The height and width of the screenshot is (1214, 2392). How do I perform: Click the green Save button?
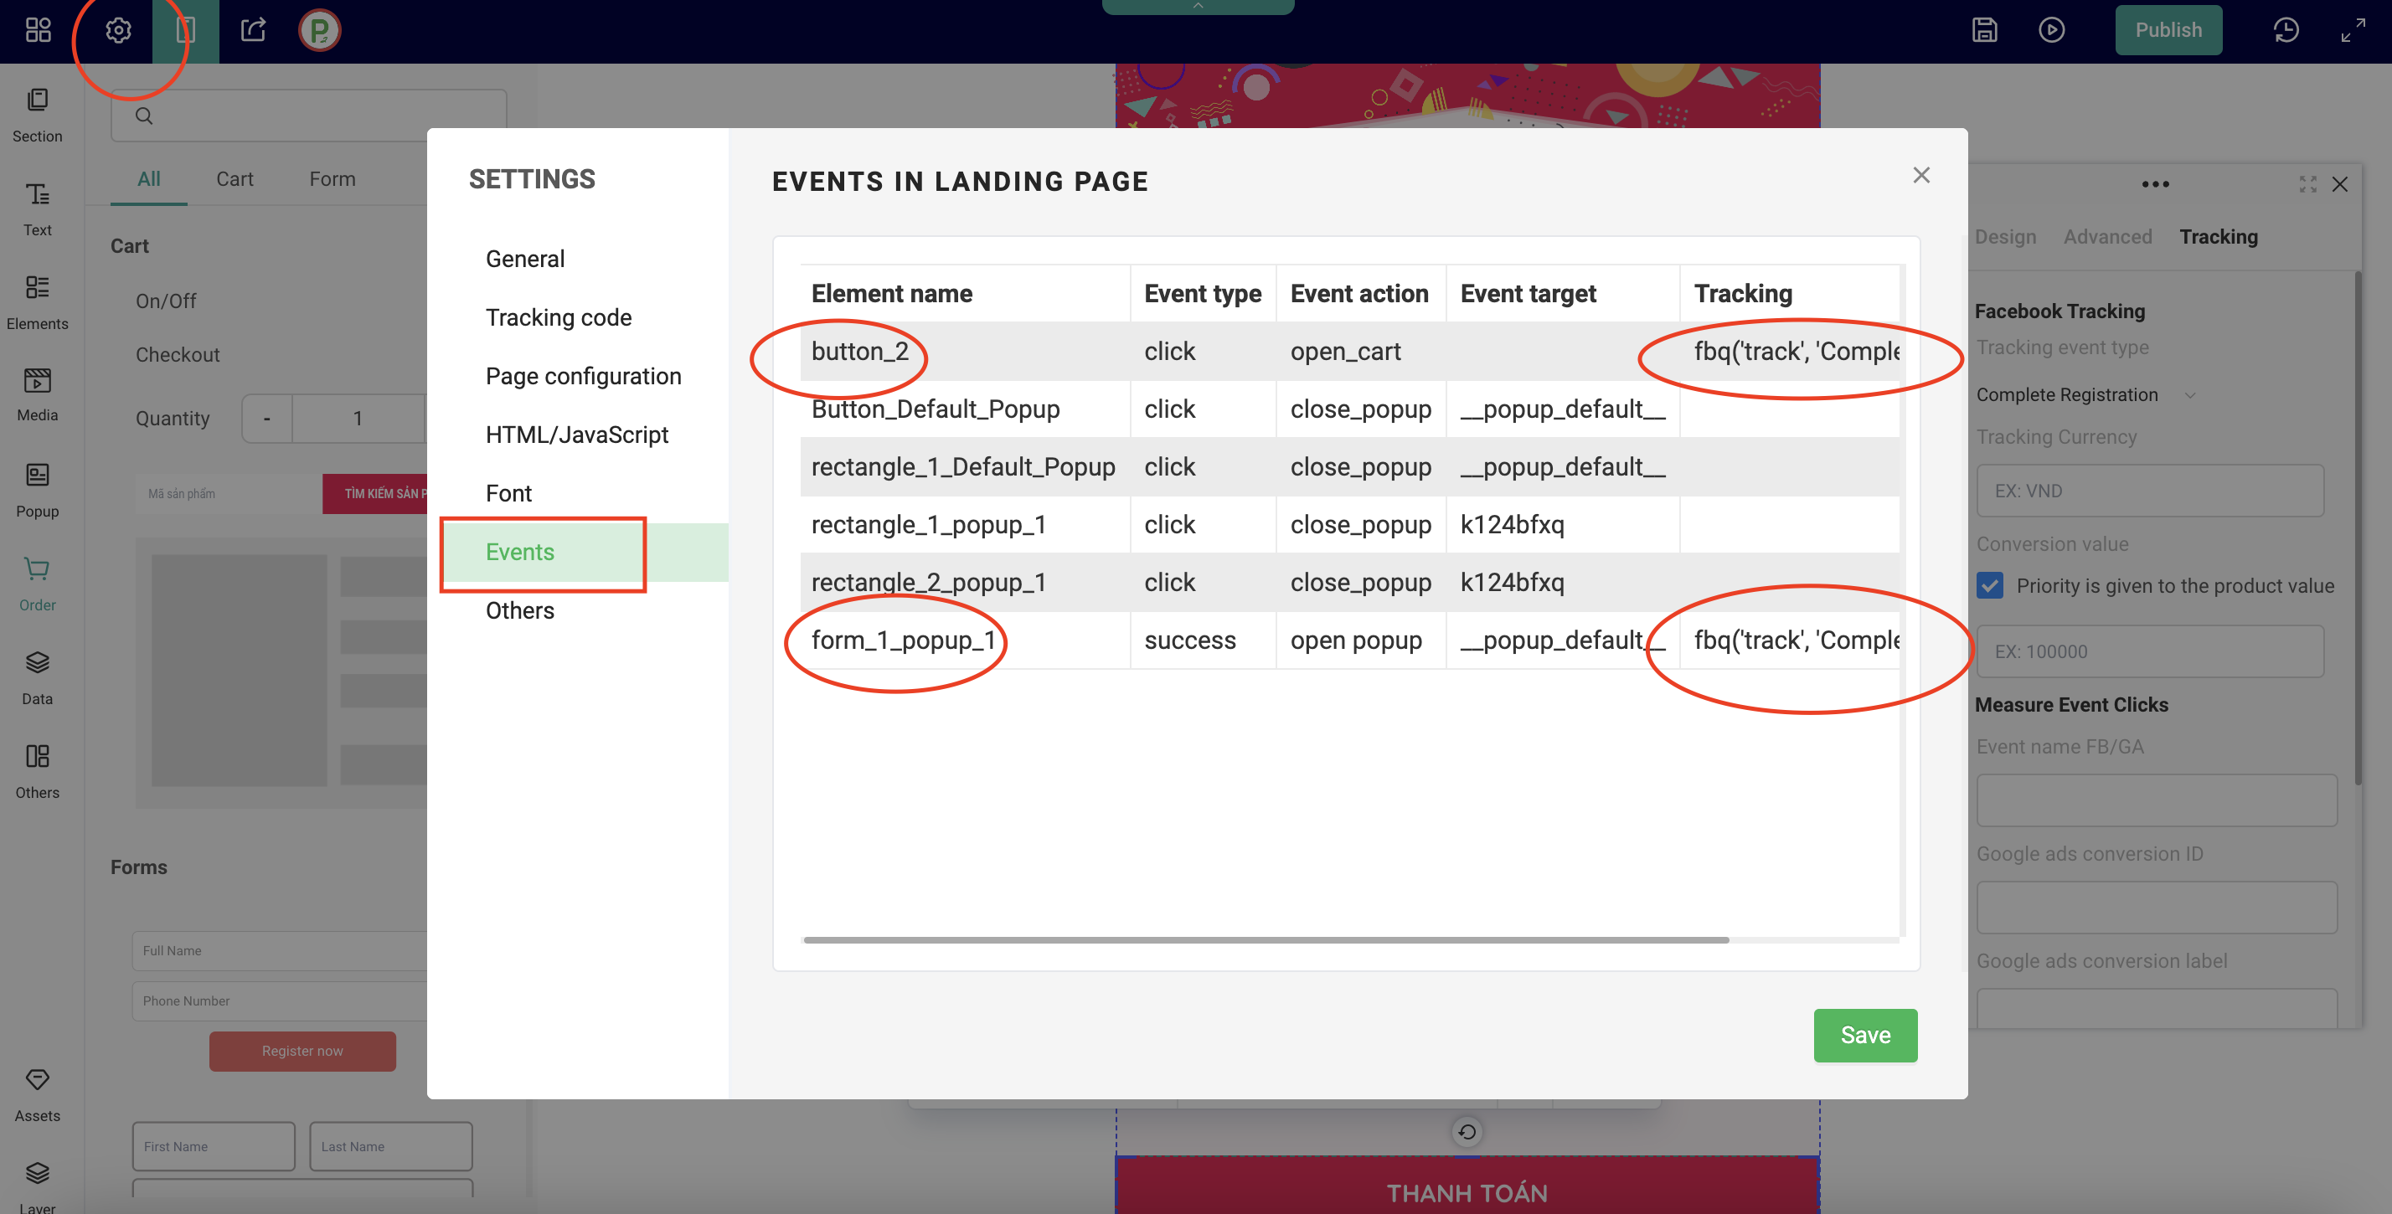pyautogui.click(x=1865, y=1035)
